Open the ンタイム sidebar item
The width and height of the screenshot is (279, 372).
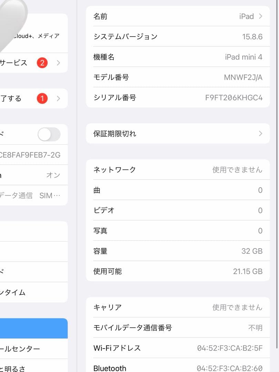pyautogui.click(x=34, y=292)
